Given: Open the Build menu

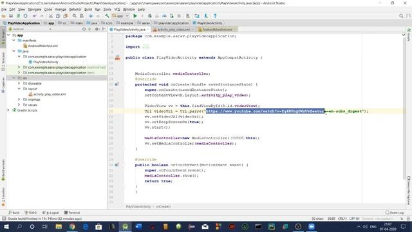Looking at the screenshot, I should (x=88, y=9).
